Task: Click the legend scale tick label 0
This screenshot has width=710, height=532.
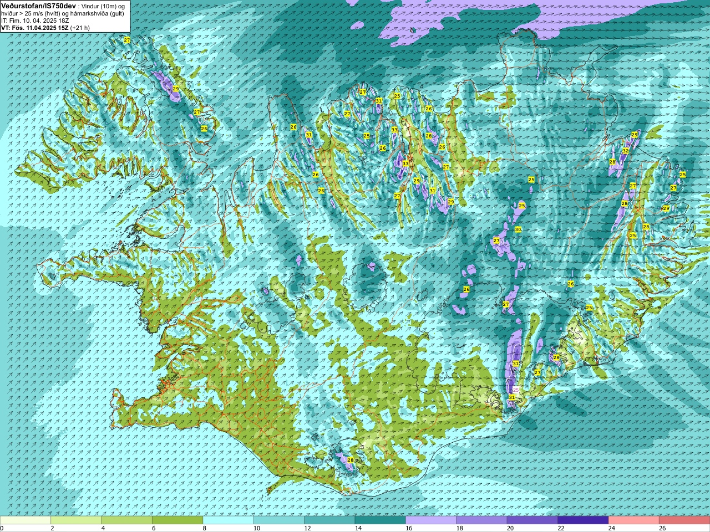Action: (x=2, y=528)
